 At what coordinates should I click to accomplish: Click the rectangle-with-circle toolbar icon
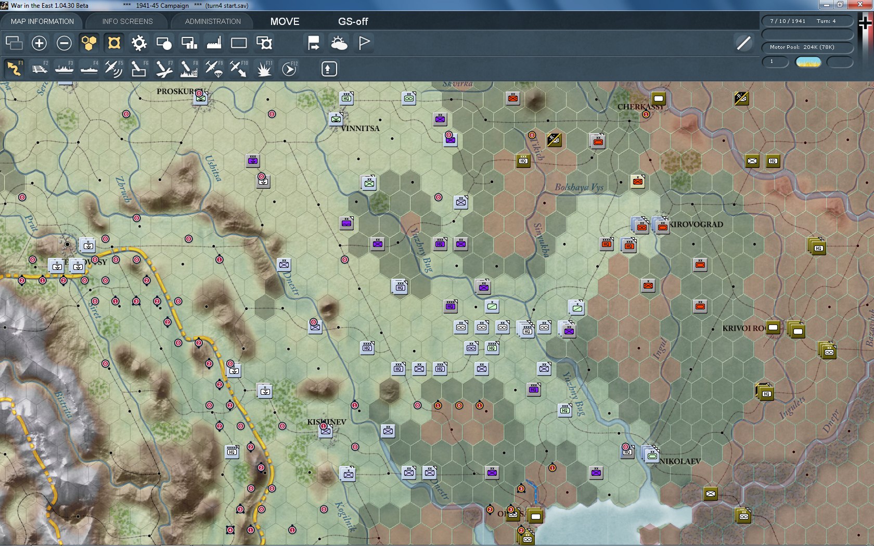[x=164, y=43]
